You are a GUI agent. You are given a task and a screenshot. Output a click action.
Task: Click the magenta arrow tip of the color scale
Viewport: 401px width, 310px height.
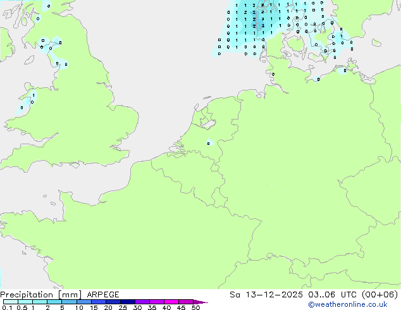(x=202, y=302)
